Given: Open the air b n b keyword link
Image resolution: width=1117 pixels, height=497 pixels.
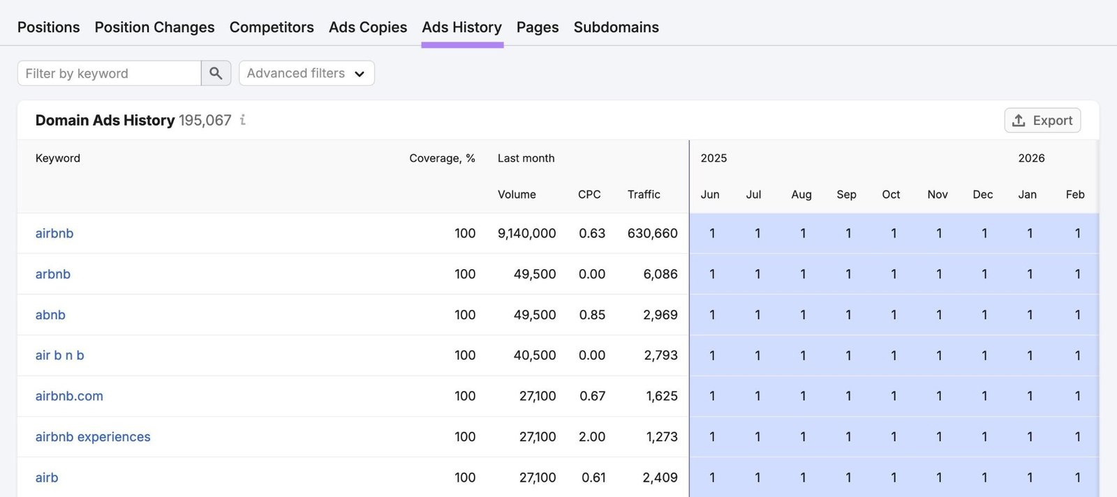Looking at the screenshot, I should click(x=60, y=355).
